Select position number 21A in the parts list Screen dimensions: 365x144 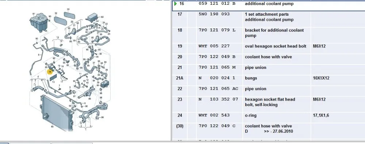[180, 78]
